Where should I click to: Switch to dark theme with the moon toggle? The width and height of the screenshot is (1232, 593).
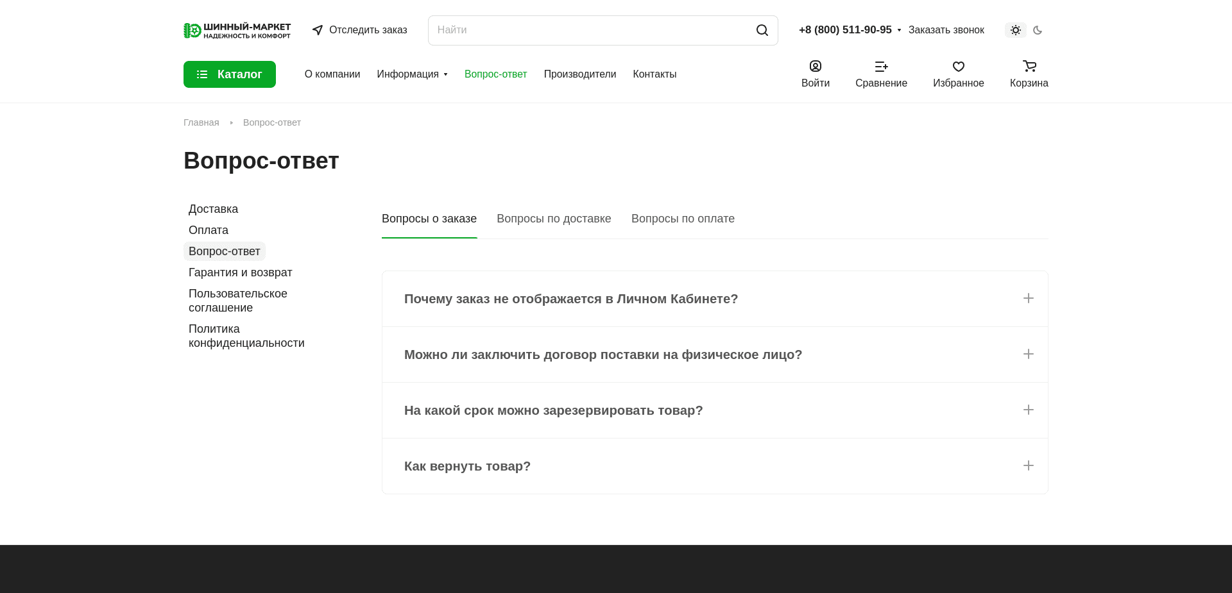click(x=1038, y=30)
